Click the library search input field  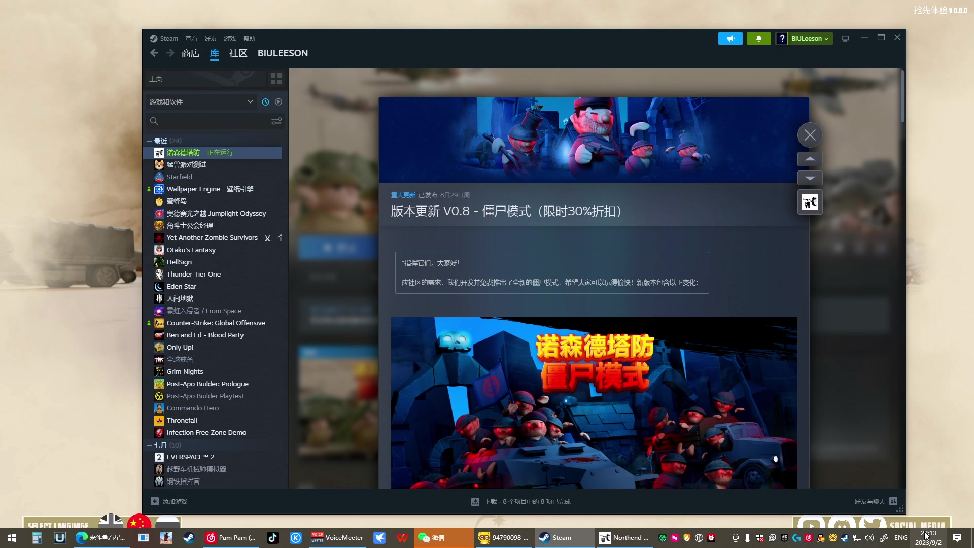(x=215, y=121)
